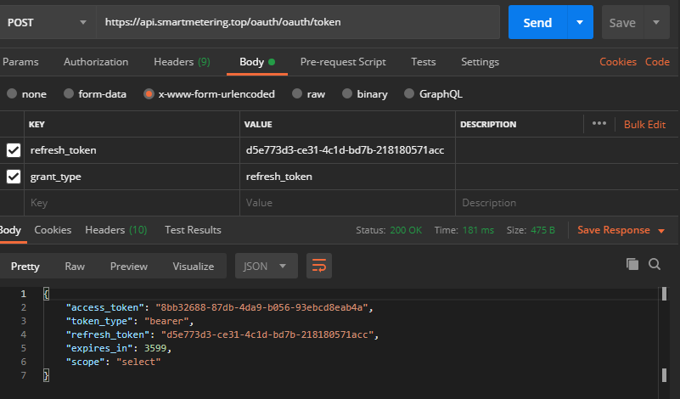Switch response view to Preview
The height and width of the screenshot is (399, 680).
click(129, 267)
